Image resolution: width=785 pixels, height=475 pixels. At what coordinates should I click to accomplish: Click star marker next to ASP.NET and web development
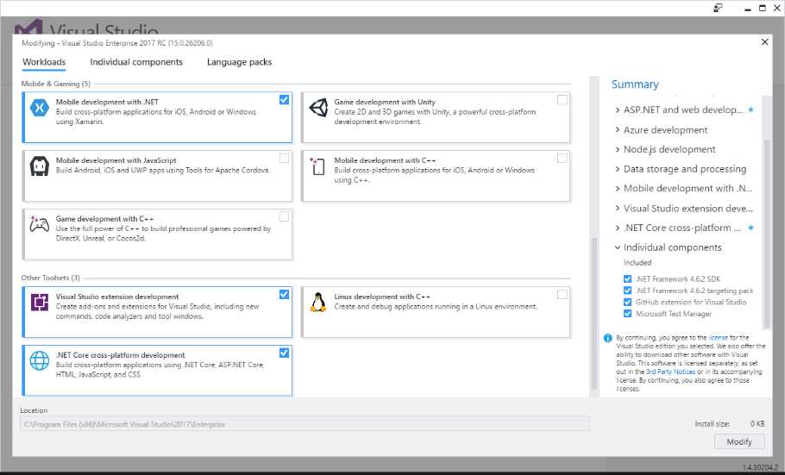click(750, 109)
